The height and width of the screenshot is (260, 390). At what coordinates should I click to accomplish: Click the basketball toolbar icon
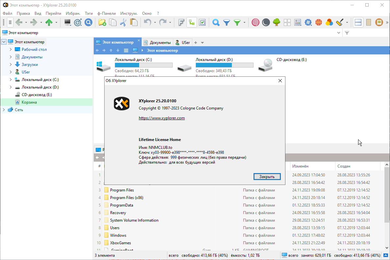[x=319, y=22]
